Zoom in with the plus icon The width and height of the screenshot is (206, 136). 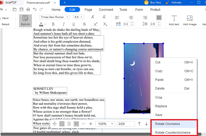point(91,124)
